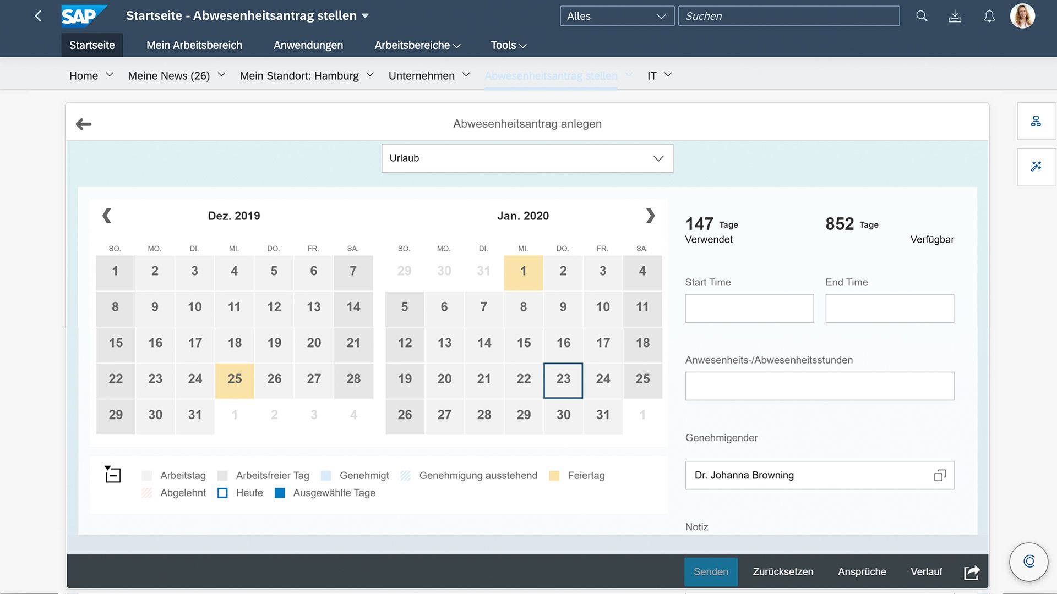1057x594 pixels.
Task: Open the 'Urlaub' absence type dropdown
Action: click(657, 158)
